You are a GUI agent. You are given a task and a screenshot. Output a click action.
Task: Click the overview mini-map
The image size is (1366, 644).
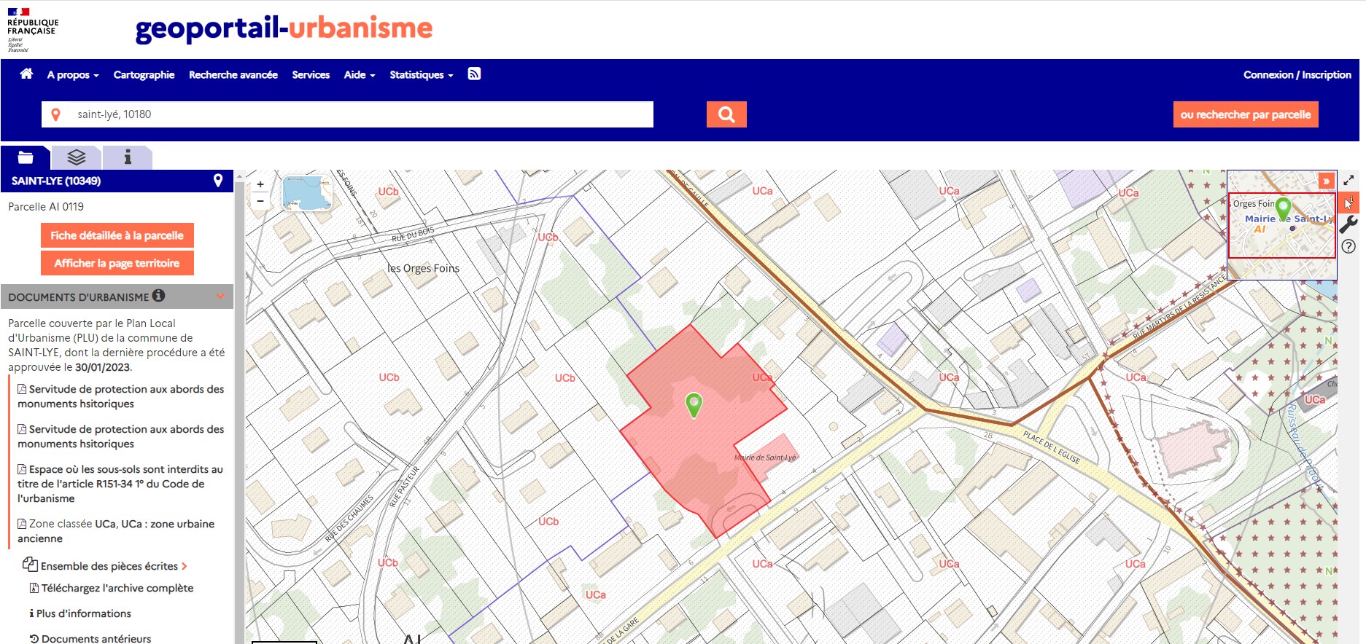point(1282,225)
